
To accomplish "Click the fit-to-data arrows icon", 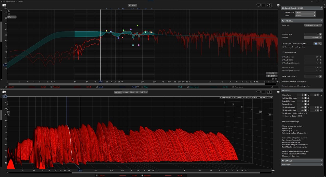I will tap(269, 5).
